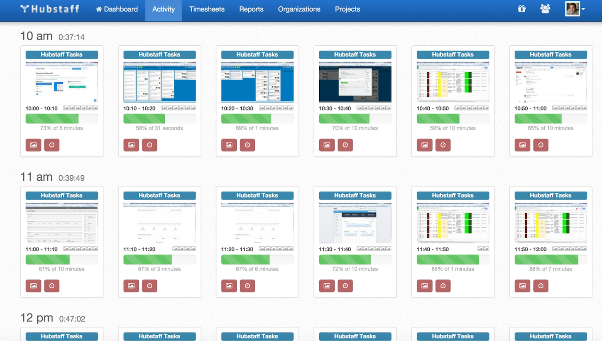The height and width of the screenshot is (341, 602).
Task: Navigate to Reports
Action: 251,9
